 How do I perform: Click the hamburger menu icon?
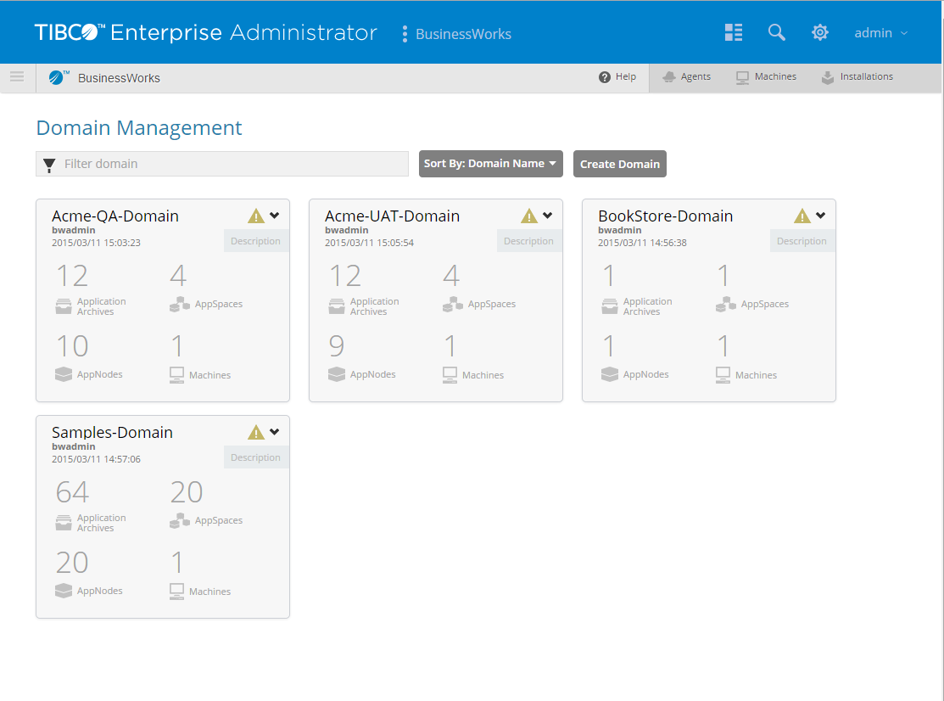(17, 77)
